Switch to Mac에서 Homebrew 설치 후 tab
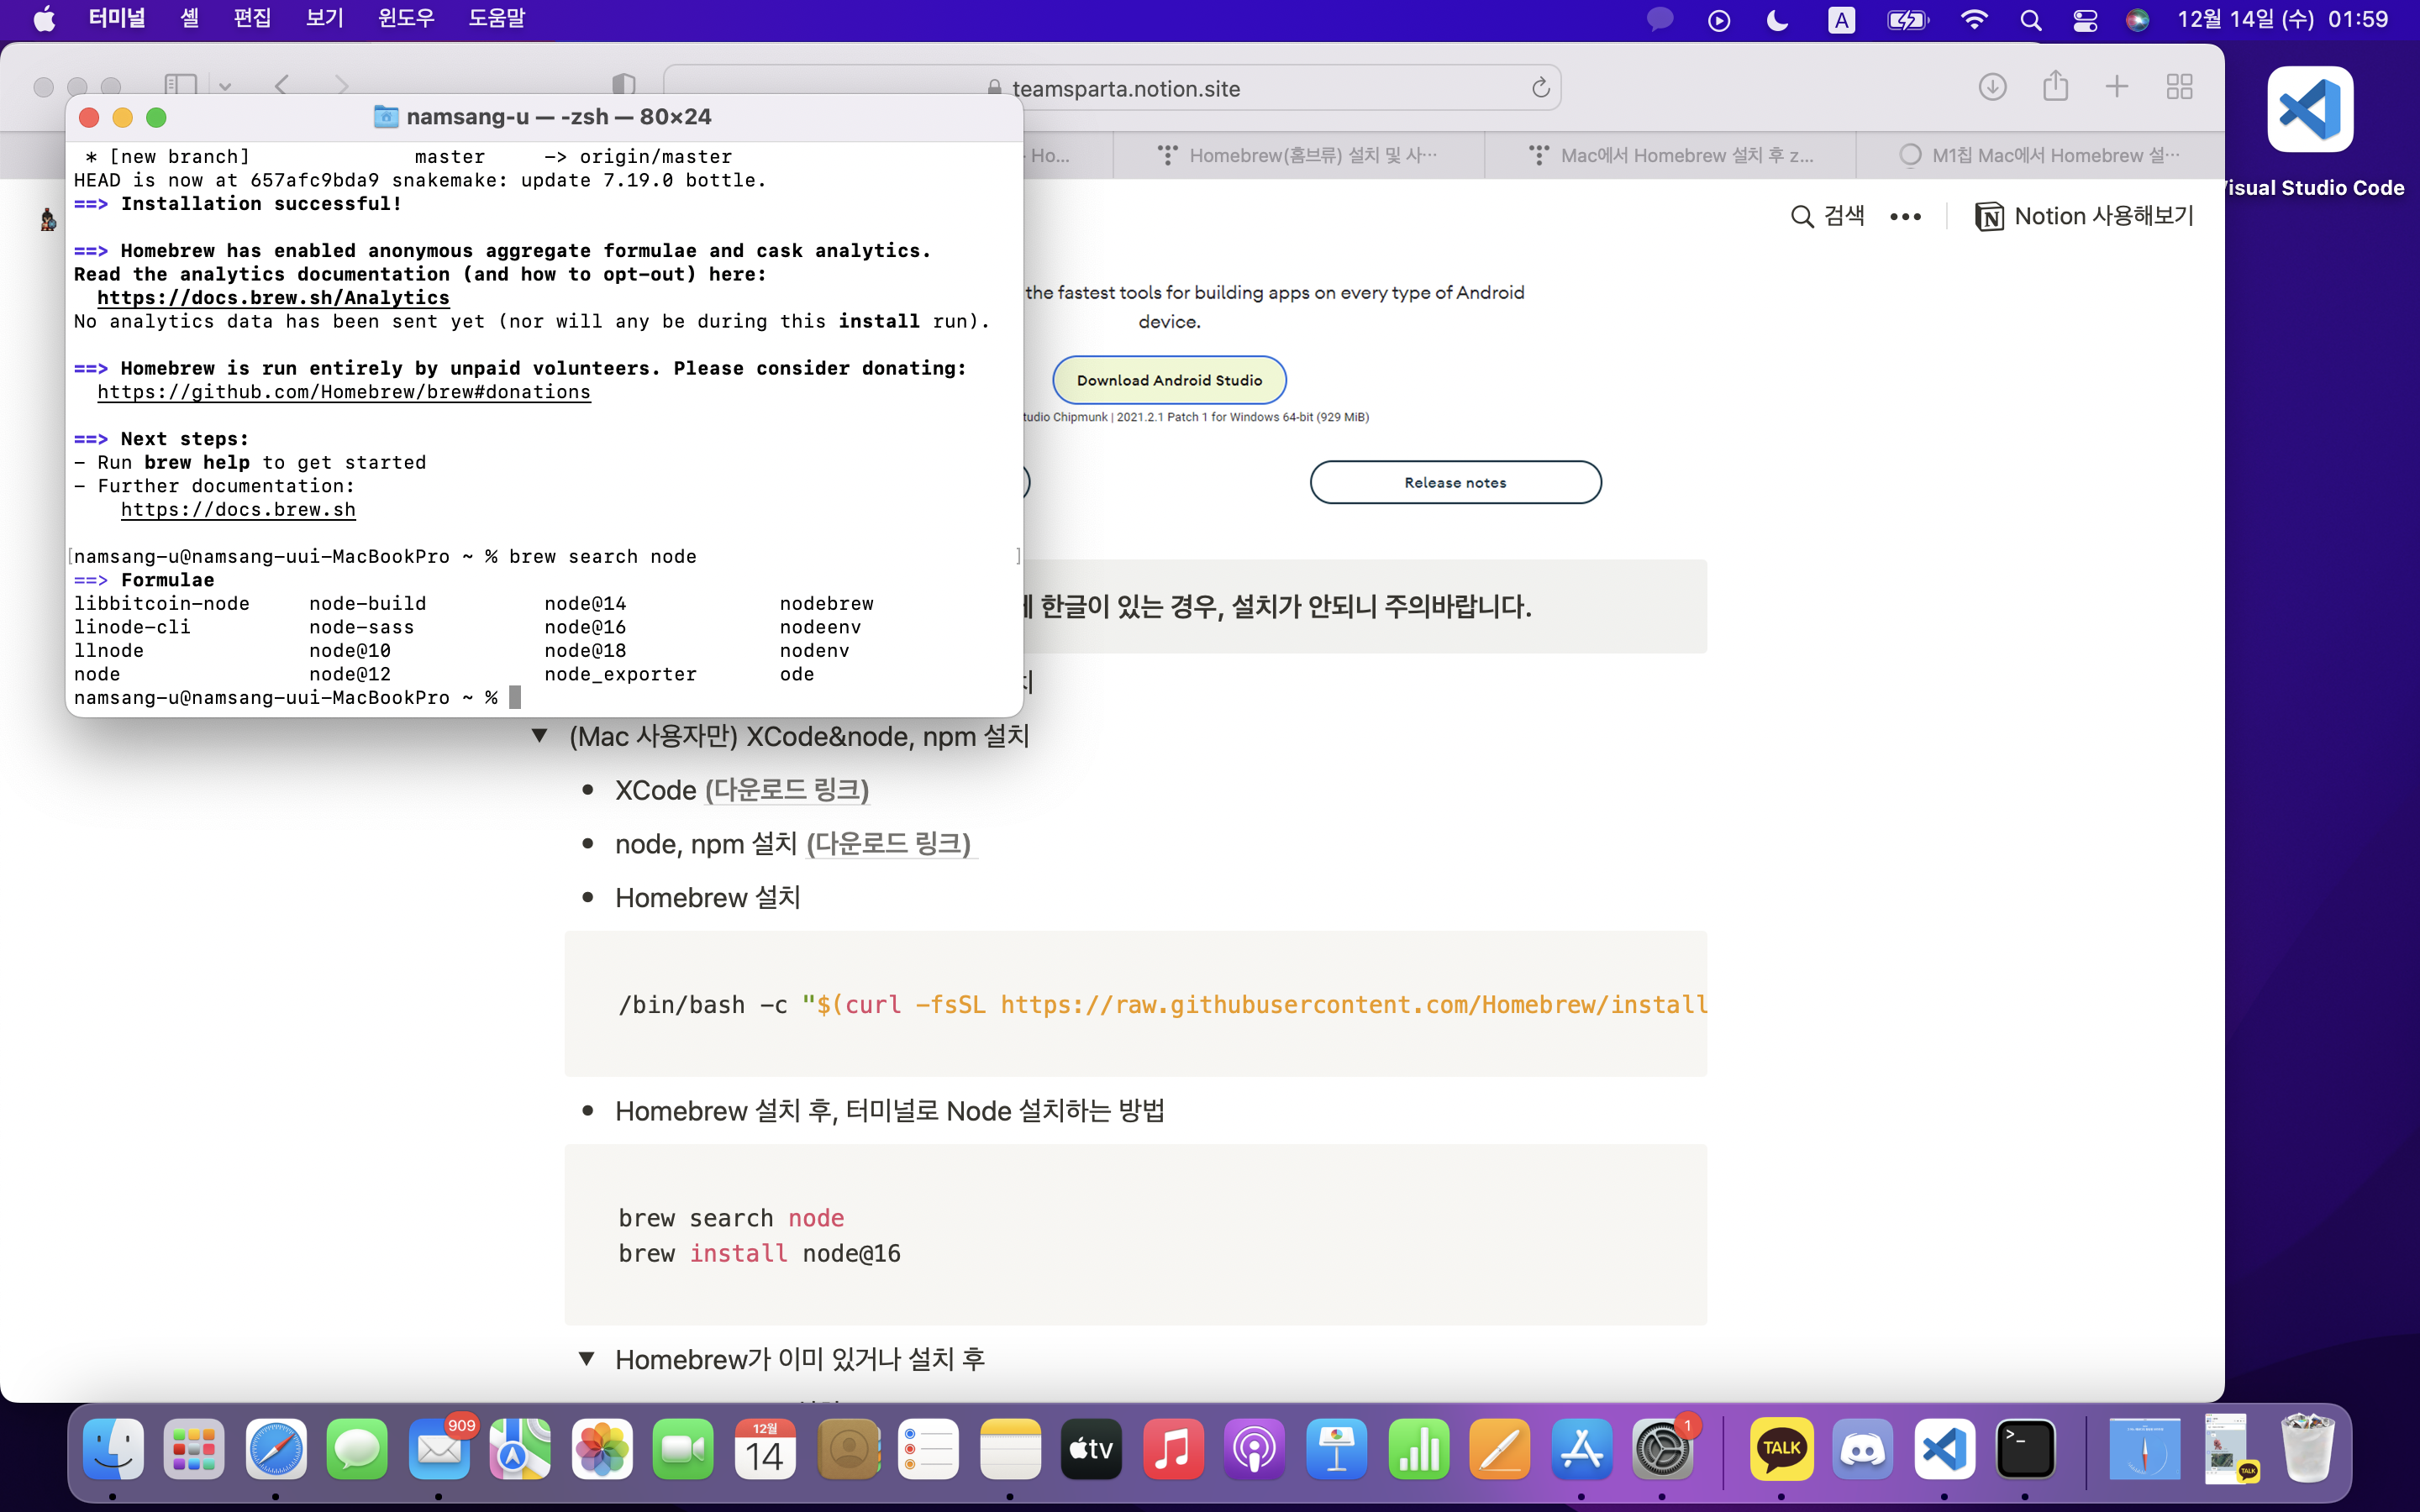Image resolution: width=2420 pixels, height=1512 pixels. 1670,155
